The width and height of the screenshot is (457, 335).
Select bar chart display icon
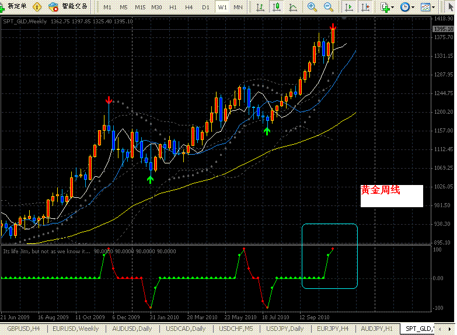[260, 7]
